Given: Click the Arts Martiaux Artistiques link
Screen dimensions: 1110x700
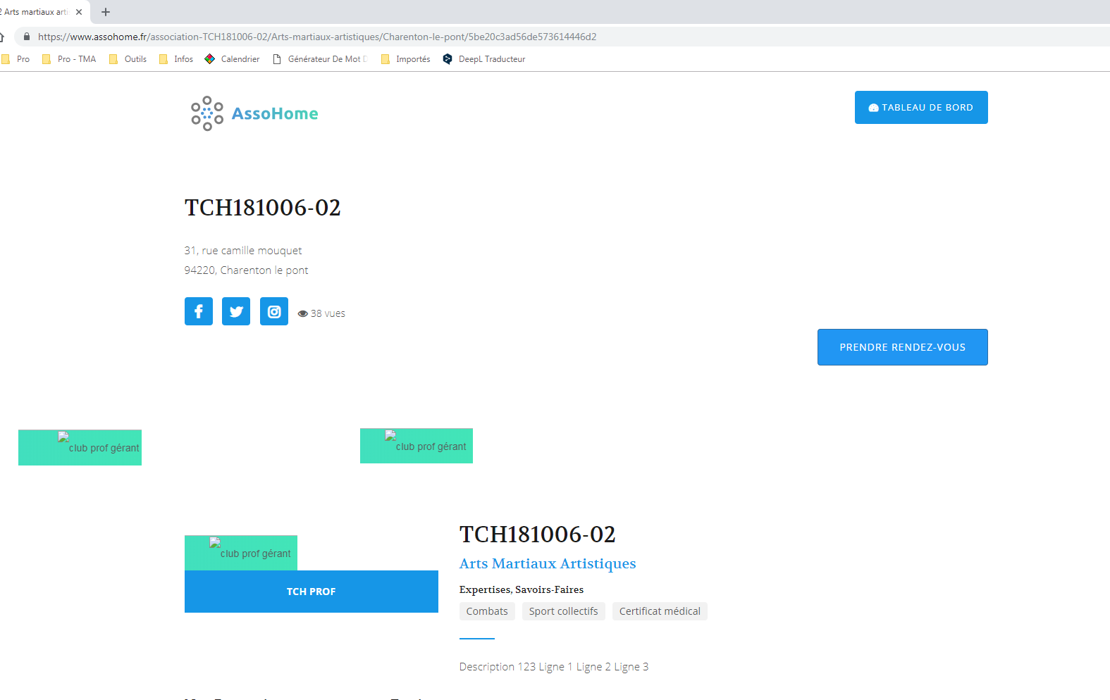Looking at the screenshot, I should click(548, 563).
